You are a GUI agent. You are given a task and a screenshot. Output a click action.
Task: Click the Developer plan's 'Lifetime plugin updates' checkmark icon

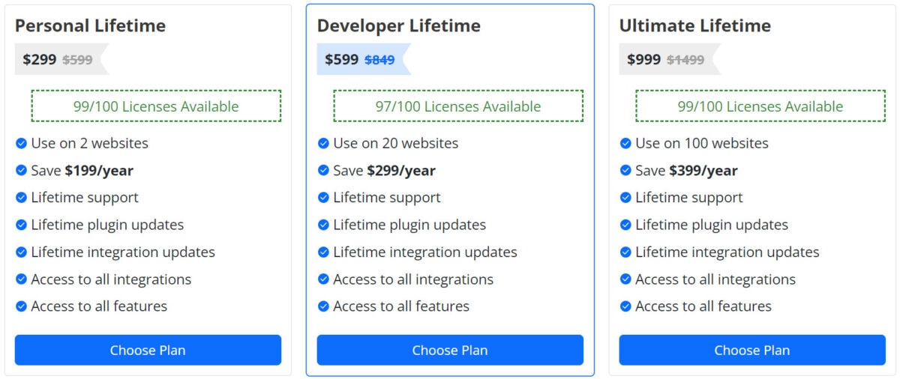click(x=323, y=225)
